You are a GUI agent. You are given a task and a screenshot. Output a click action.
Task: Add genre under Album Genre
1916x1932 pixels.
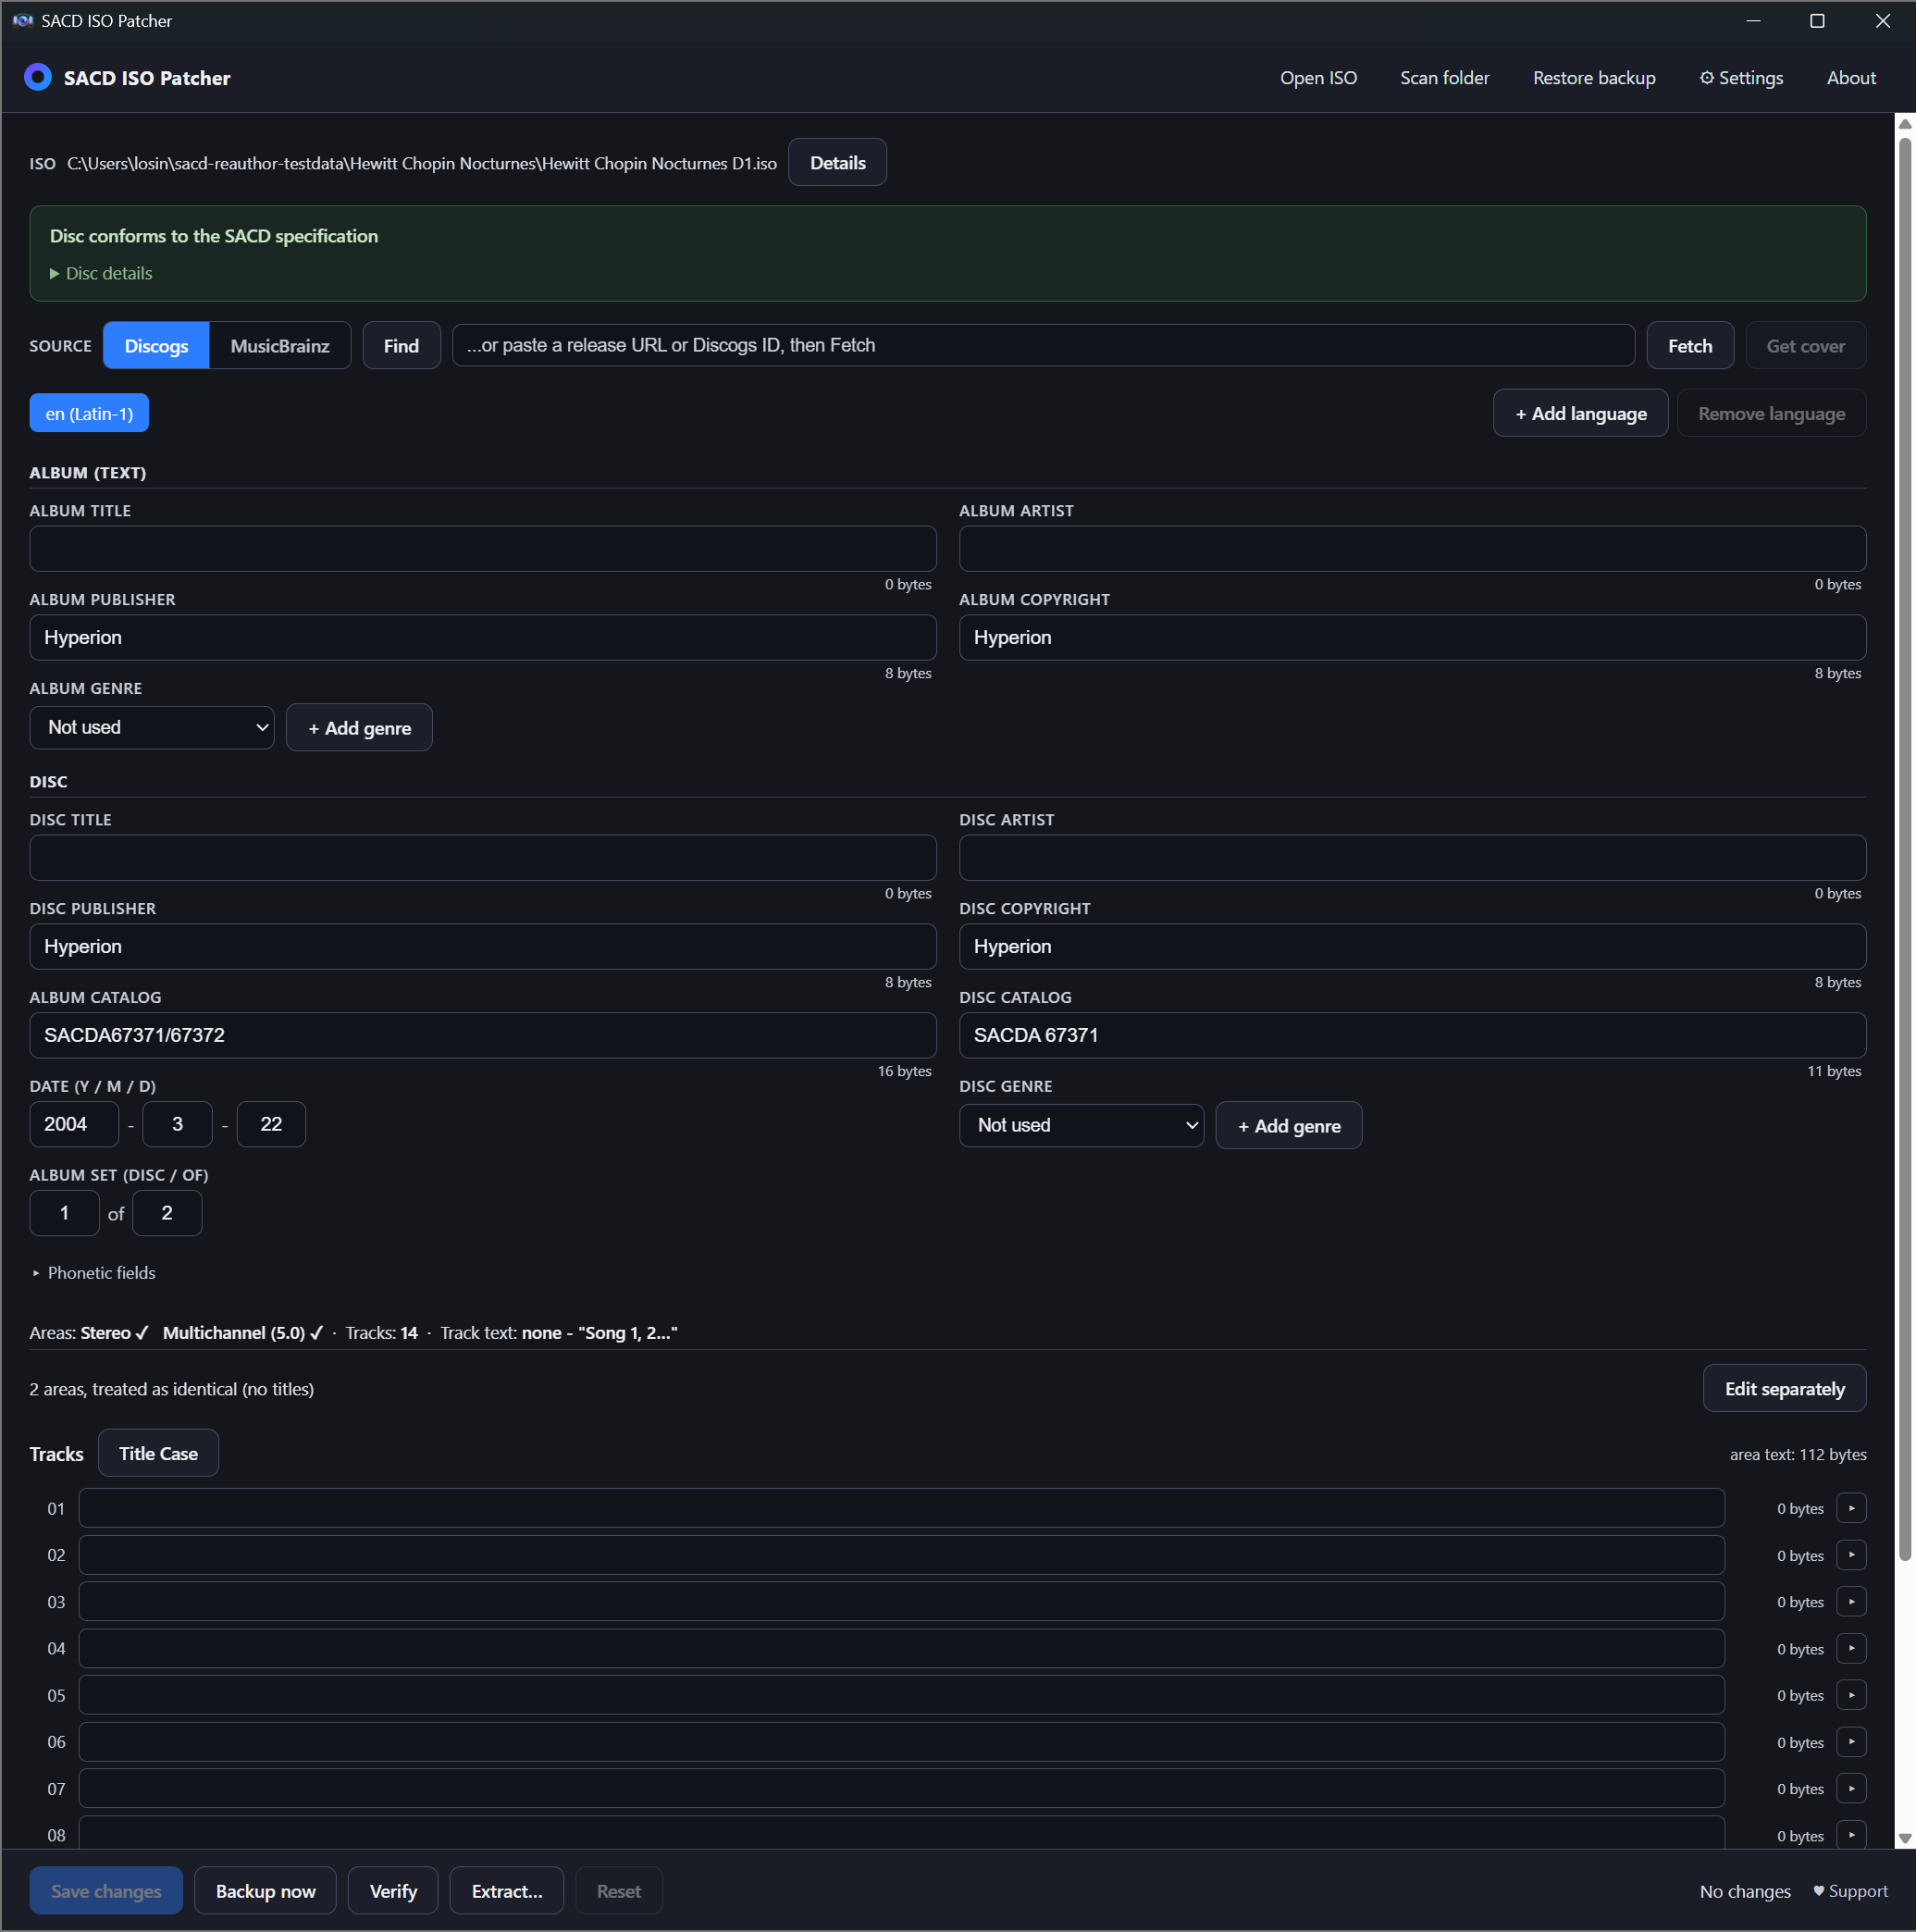[x=359, y=727]
